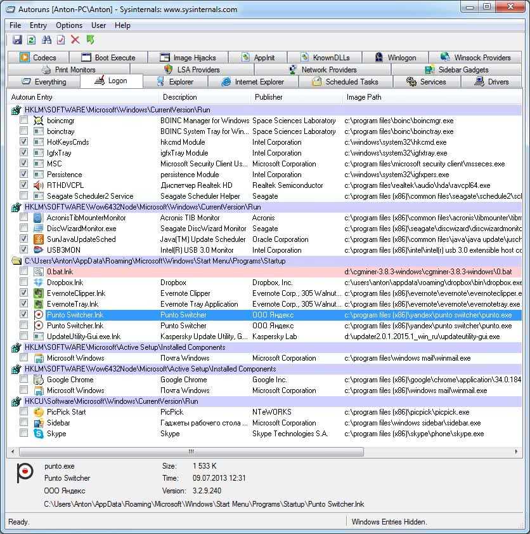Open Find with the binoculars icon
Viewport: 530px width, 534px height.
pyautogui.click(x=46, y=40)
